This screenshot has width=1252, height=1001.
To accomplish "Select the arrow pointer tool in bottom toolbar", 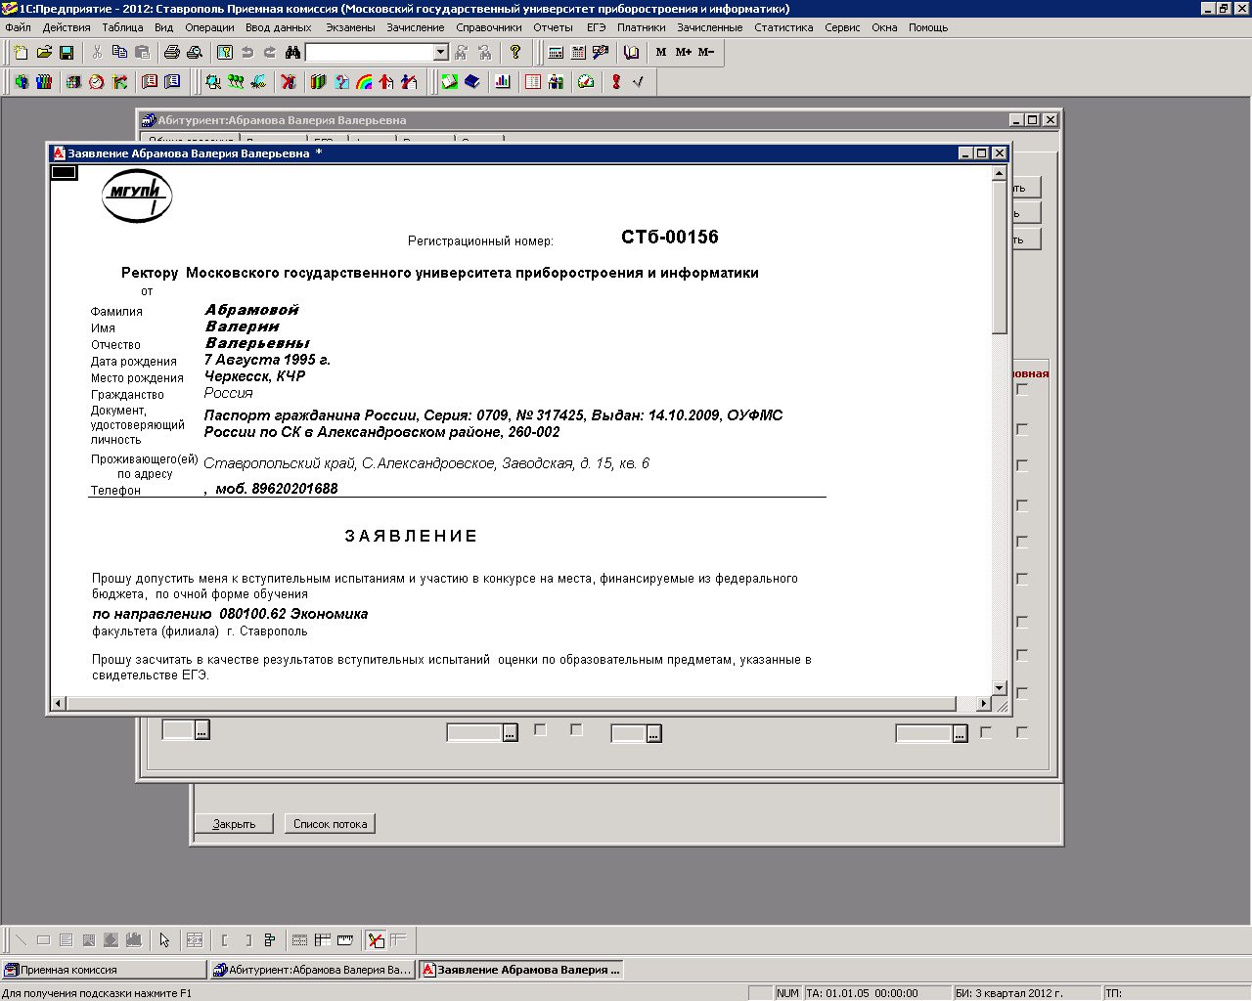I will 164,940.
